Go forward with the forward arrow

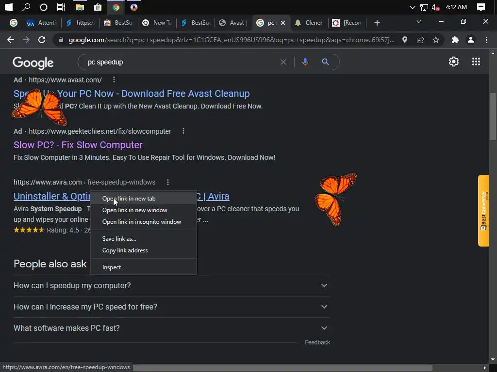pos(26,40)
